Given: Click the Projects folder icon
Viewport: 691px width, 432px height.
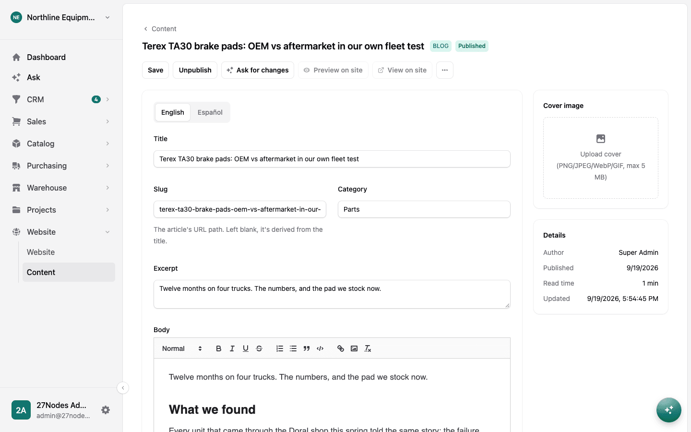Looking at the screenshot, I should point(16,210).
